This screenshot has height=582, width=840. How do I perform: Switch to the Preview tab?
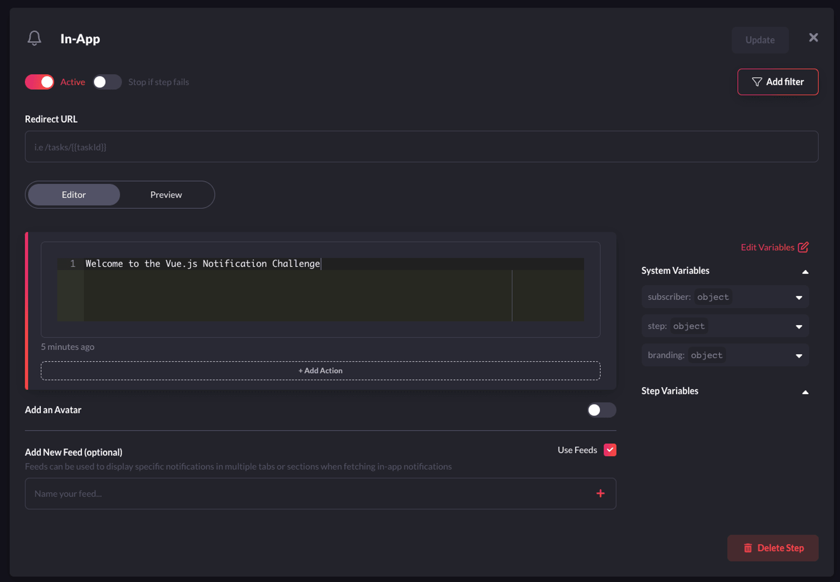coord(166,195)
